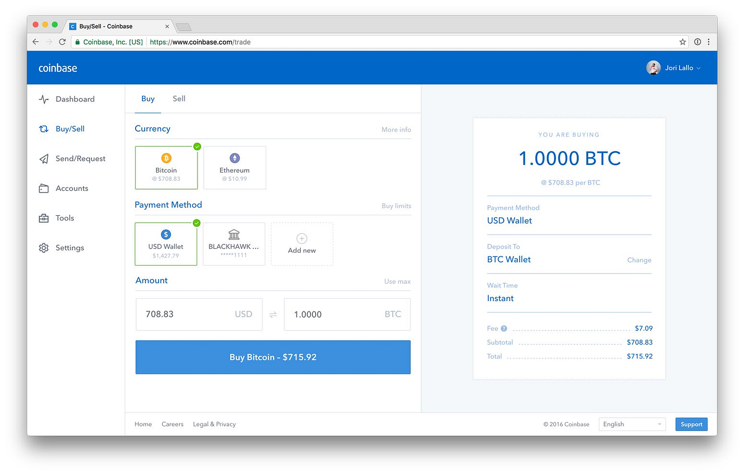Switch to the Buy tab
The width and height of the screenshot is (744, 474).
click(x=148, y=98)
